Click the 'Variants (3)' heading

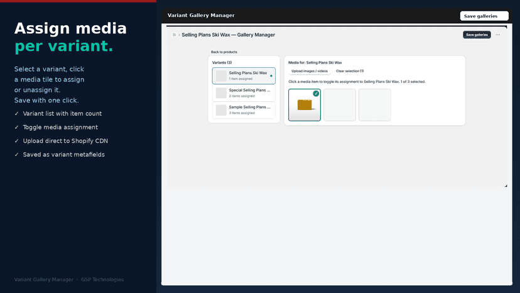click(x=222, y=62)
